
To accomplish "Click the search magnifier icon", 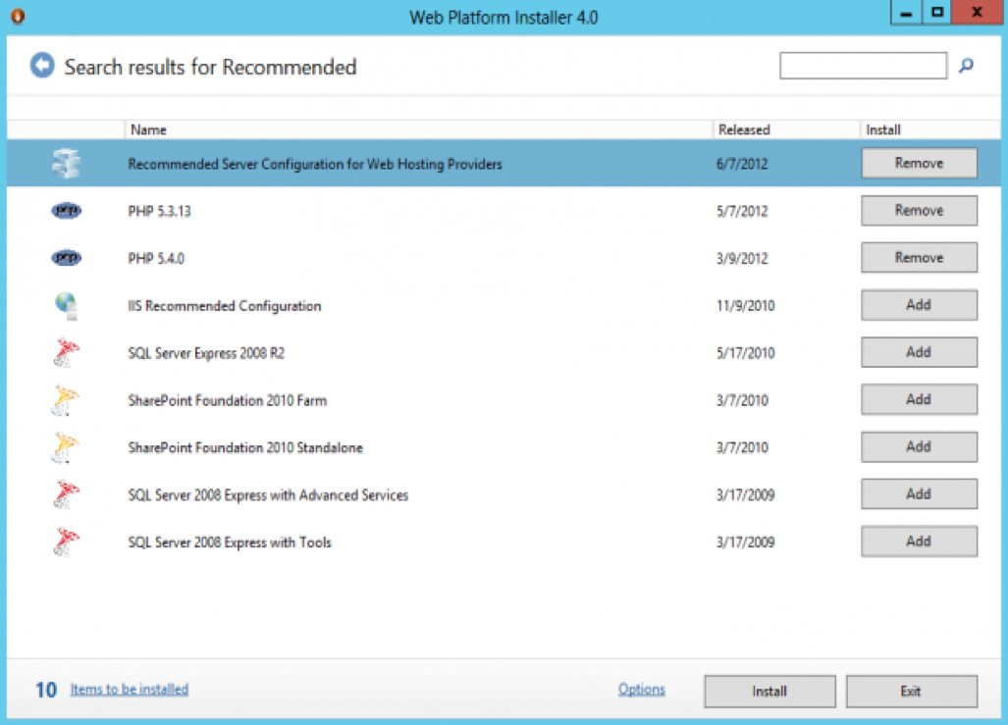I will click(x=966, y=66).
